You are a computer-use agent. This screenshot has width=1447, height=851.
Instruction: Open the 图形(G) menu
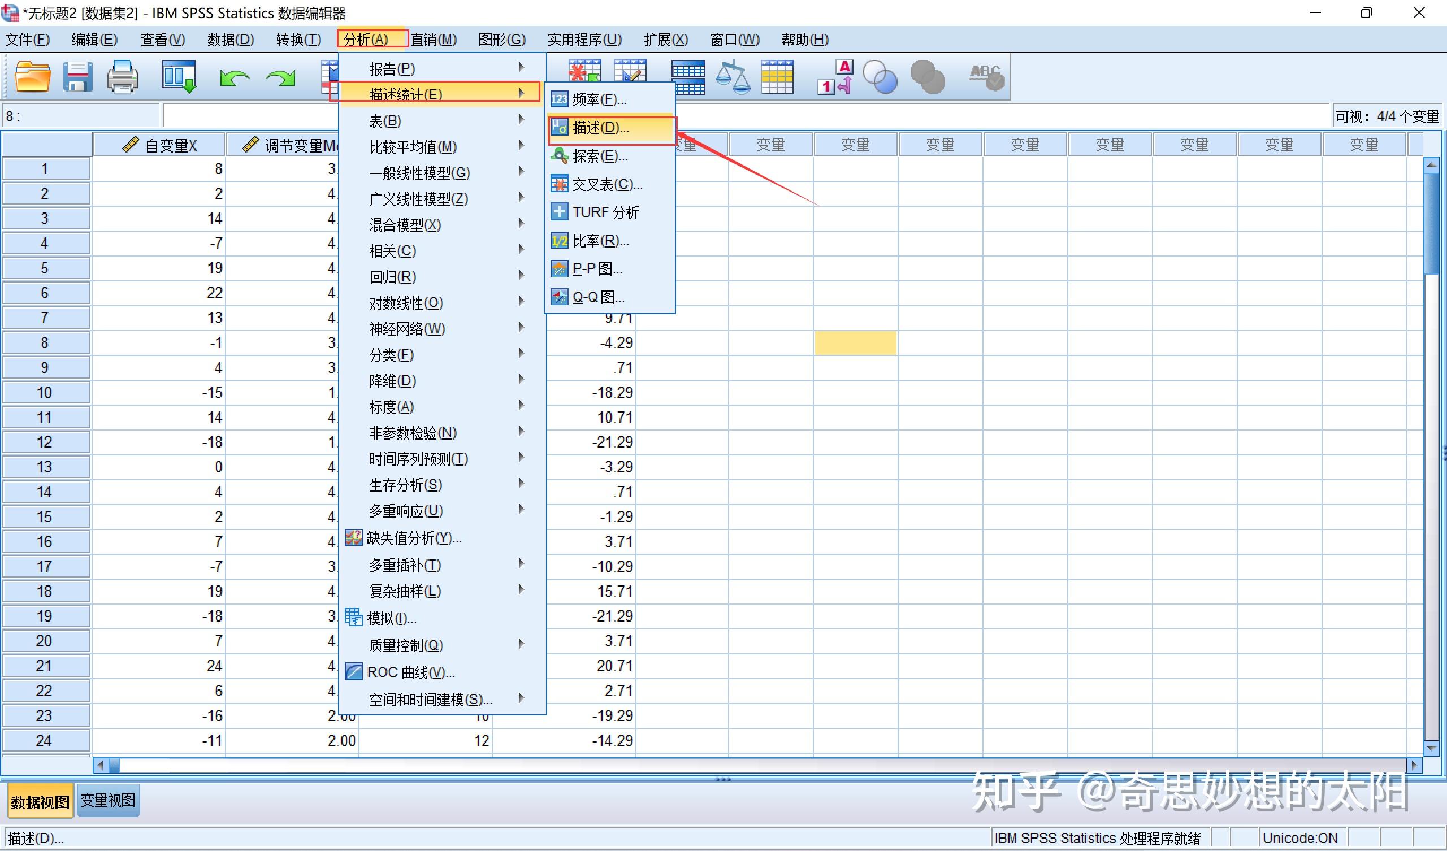click(502, 40)
